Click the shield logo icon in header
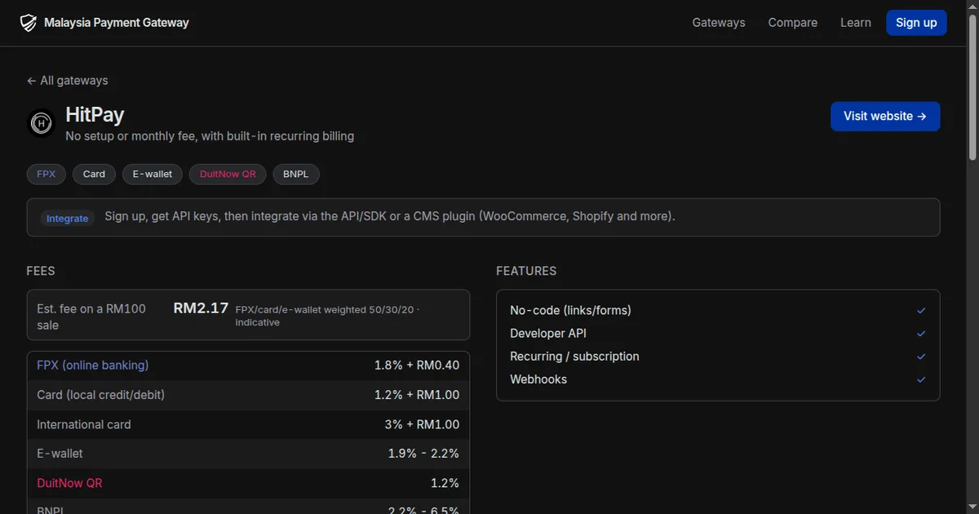The image size is (979, 514). (x=29, y=23)
